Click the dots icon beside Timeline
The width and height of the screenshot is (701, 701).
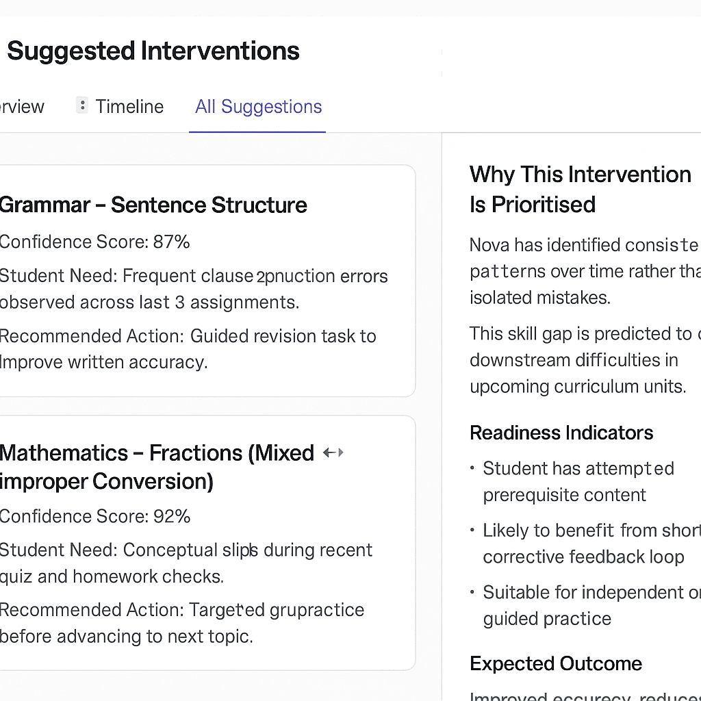[82, 106]
